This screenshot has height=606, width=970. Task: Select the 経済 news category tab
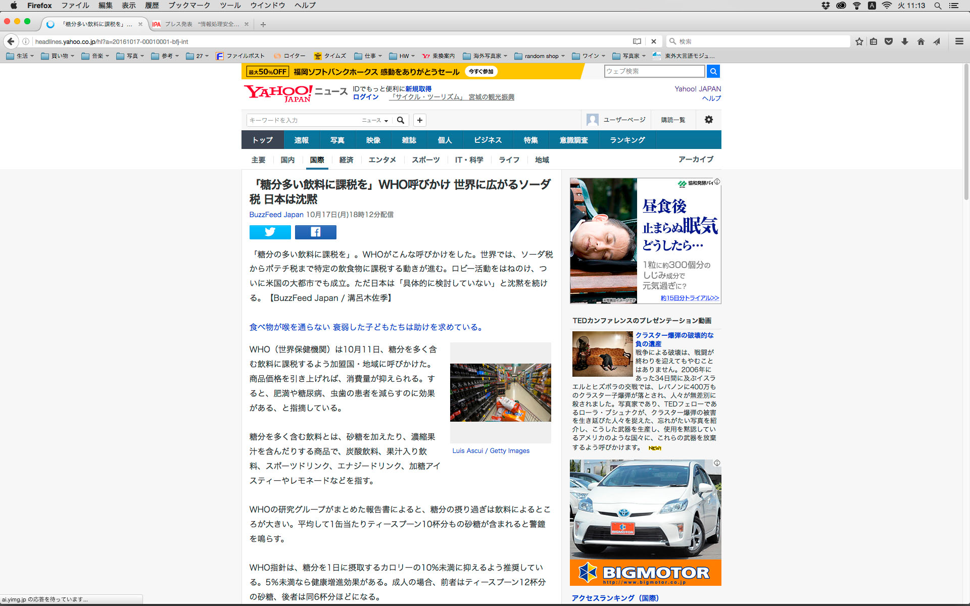tap(346, 160)
